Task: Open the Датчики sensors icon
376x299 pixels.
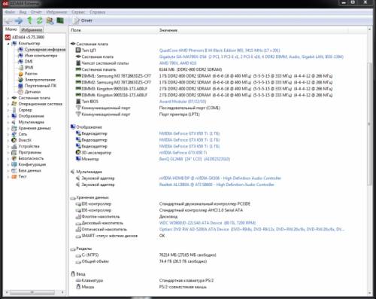Action: 21,92
